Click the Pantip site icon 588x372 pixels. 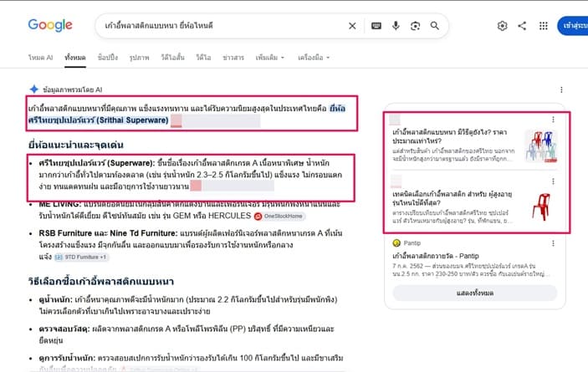pyautogui.click(x=396, y=243)
